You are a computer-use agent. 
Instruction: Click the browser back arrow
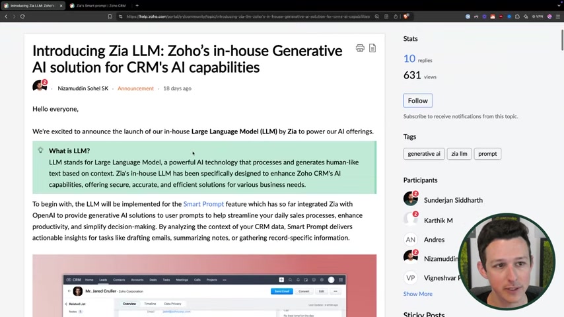(6, 17)
